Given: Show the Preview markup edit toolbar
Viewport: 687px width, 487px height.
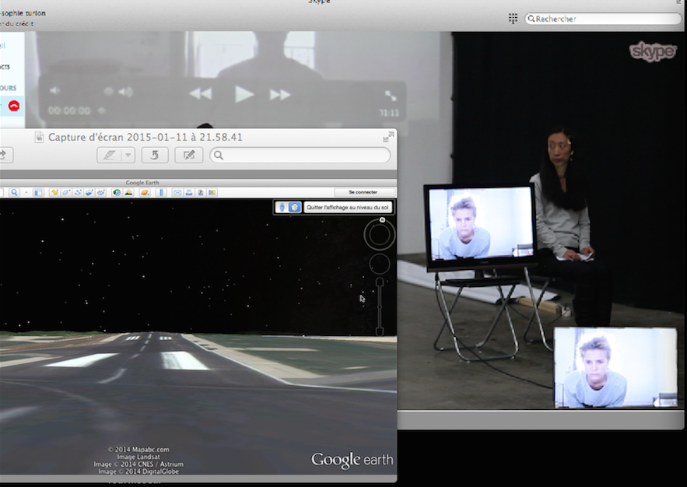Looking at the screenshot, I should 189,155.
